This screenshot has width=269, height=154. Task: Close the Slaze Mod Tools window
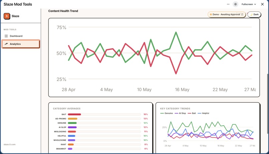[x=262, y=4]
